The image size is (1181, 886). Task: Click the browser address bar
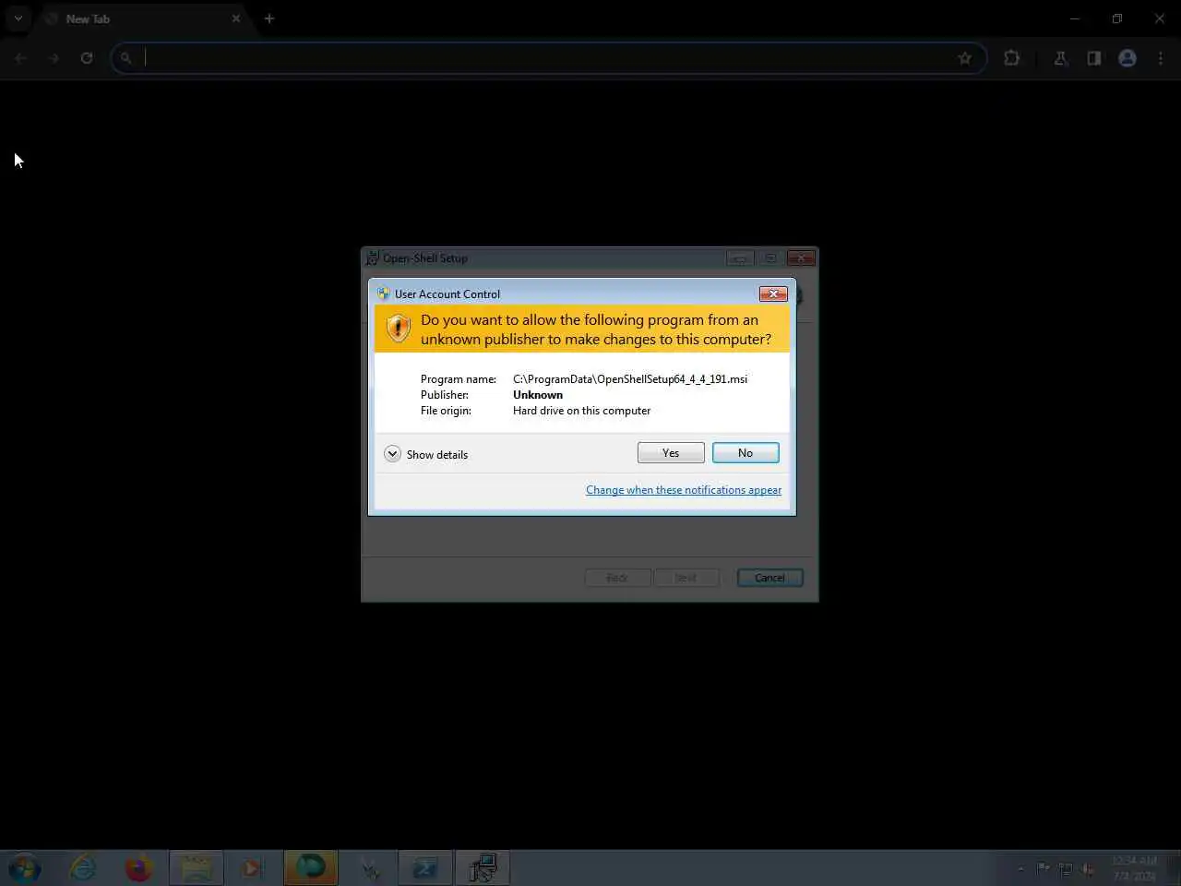tap(549, 58)
